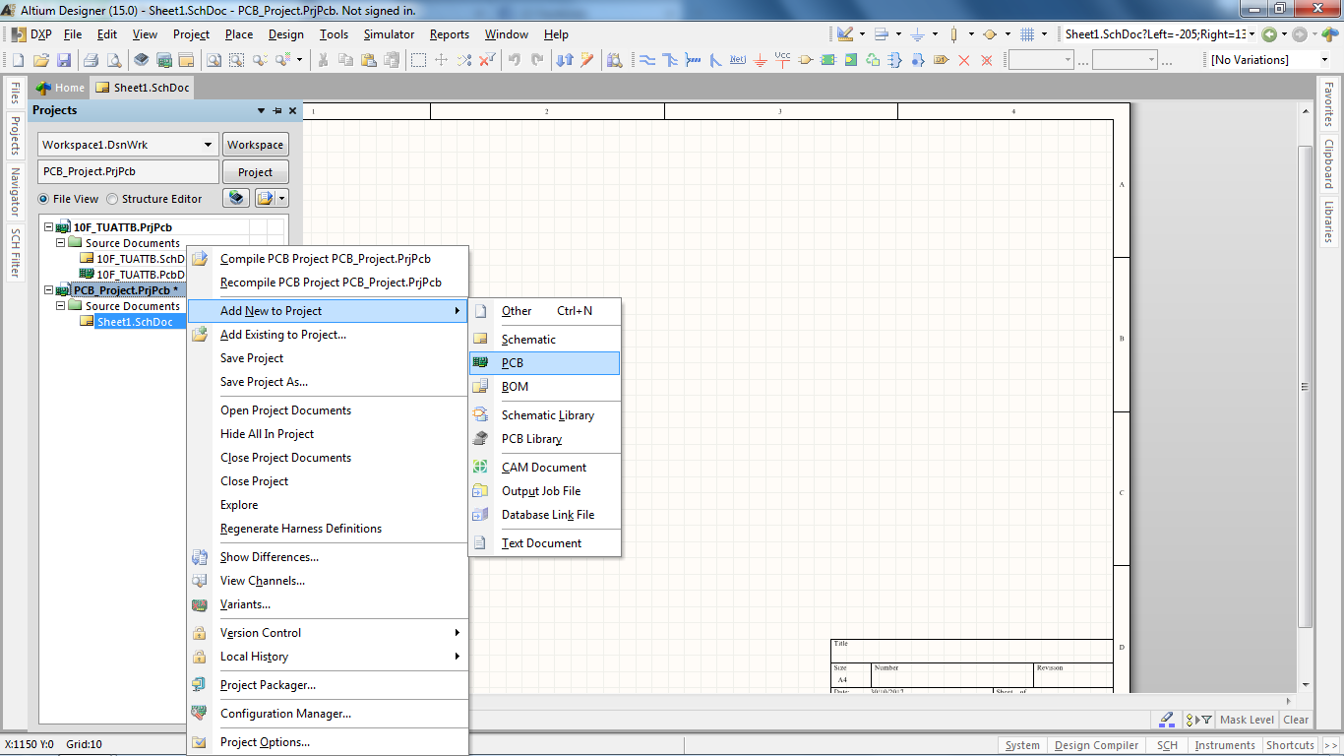Open the File menu
Viewport: 1344px width, 756px height.
tap(73, 34)
